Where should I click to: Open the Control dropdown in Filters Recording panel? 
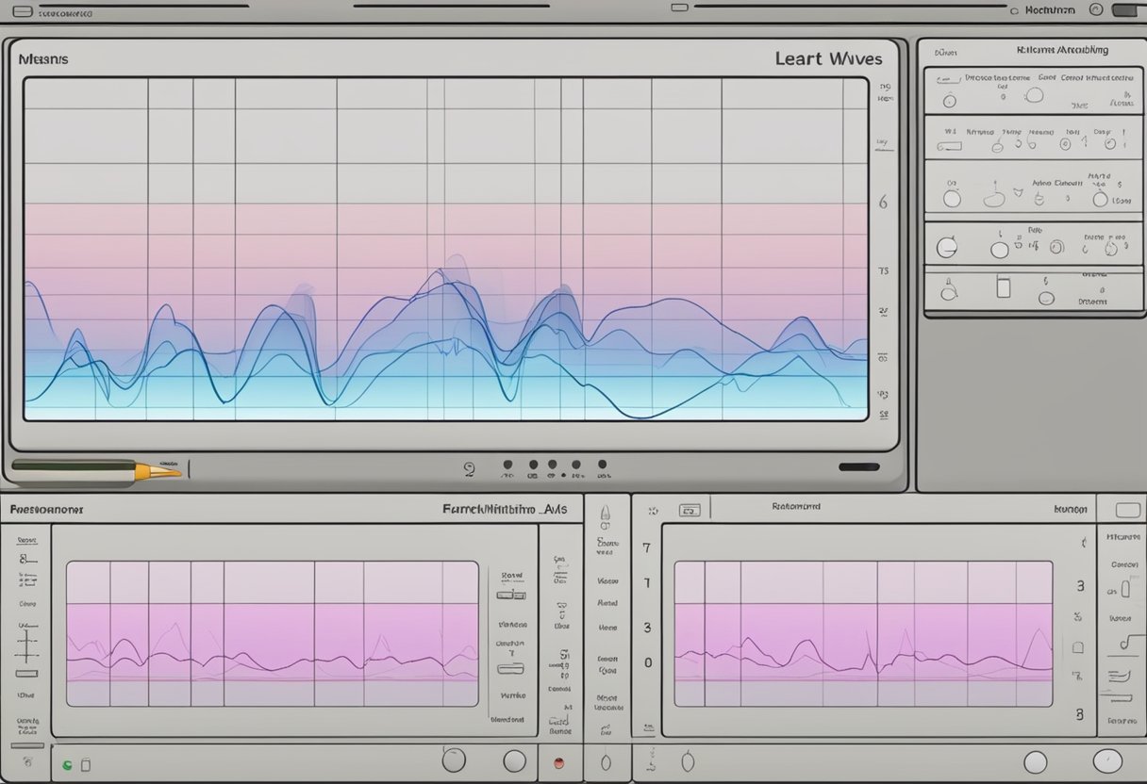(1072, 77)
